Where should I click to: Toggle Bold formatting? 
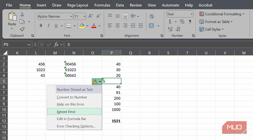click(41, 26)
